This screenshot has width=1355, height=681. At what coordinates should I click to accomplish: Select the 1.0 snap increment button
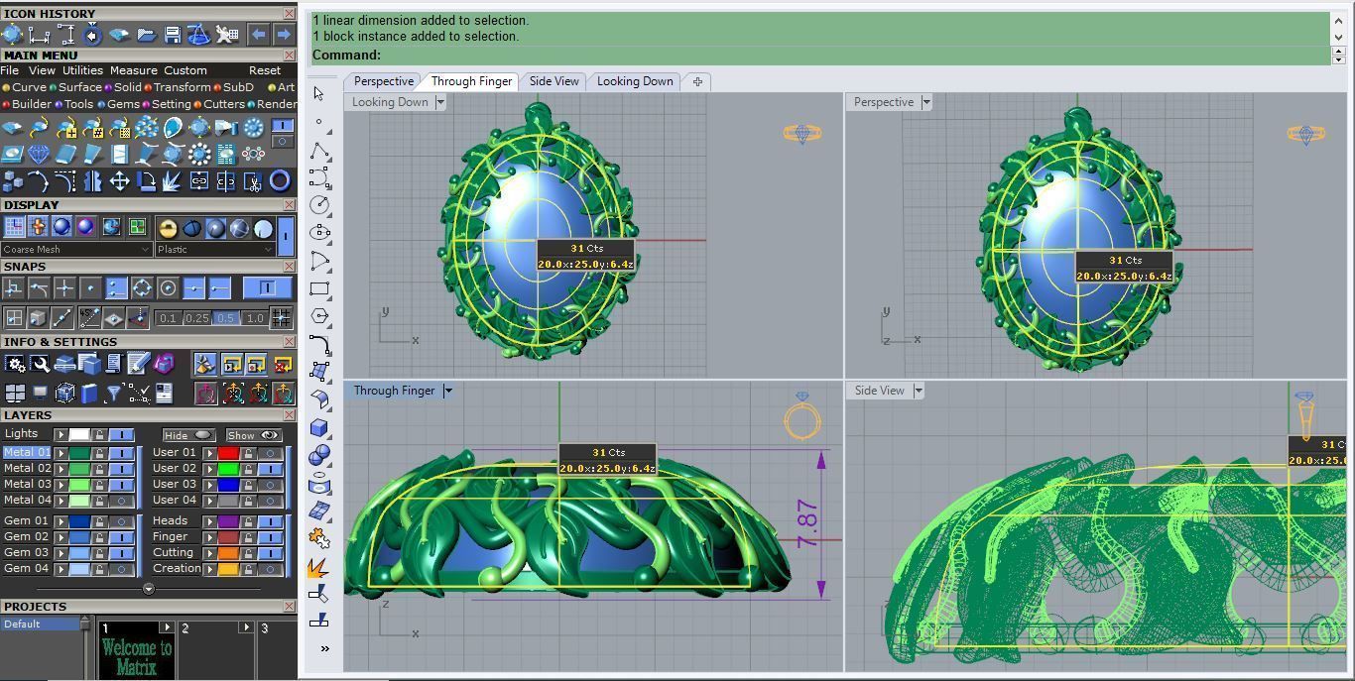click(255, 318)
